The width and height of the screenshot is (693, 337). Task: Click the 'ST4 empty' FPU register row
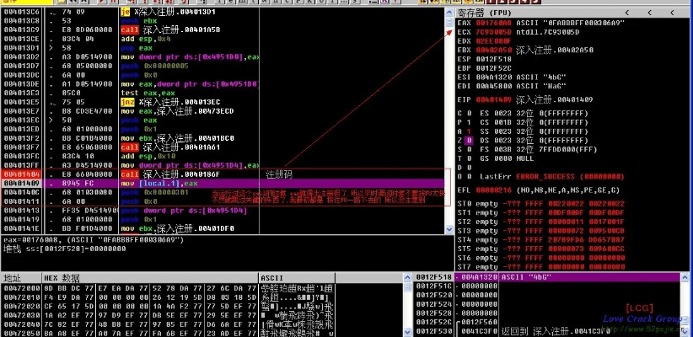541,240
